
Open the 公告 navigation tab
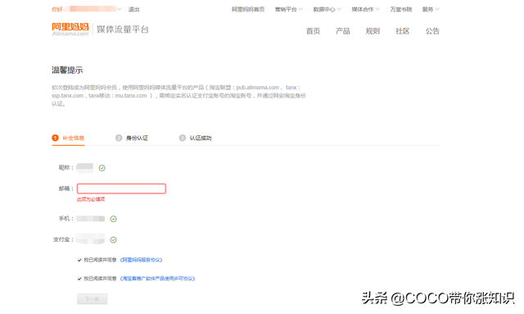[432, 31]
